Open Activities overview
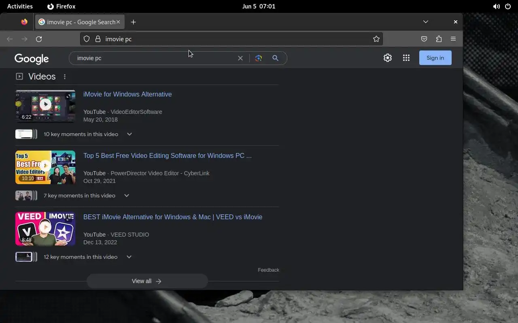 20,6
